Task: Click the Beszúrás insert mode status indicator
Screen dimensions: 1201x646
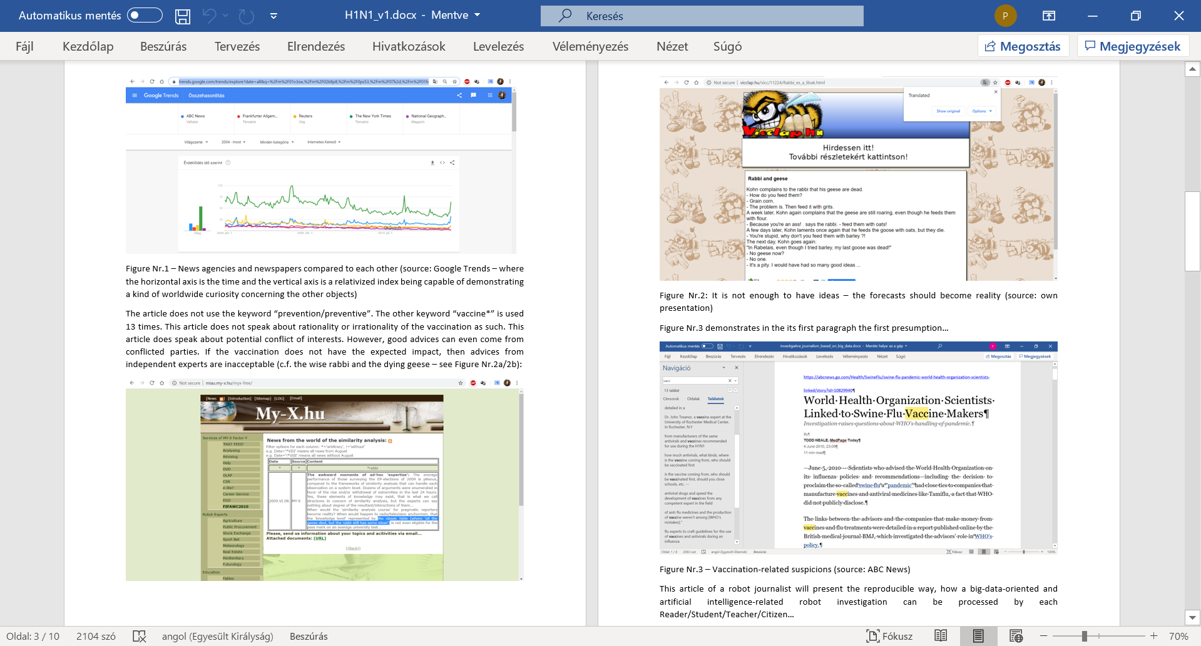Action: tap(309, 636)
